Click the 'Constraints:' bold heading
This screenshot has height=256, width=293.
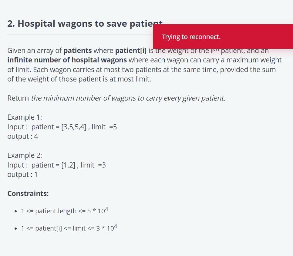(x=28, y=194)
